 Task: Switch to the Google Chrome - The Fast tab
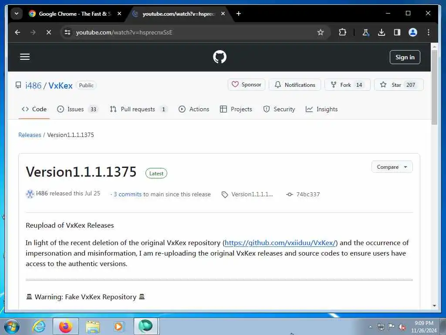[75, 14]
